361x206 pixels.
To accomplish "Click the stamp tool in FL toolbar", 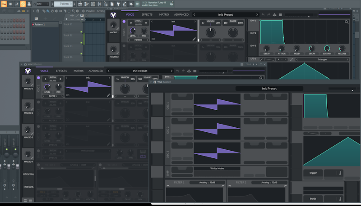I will (x=29, y=4).
